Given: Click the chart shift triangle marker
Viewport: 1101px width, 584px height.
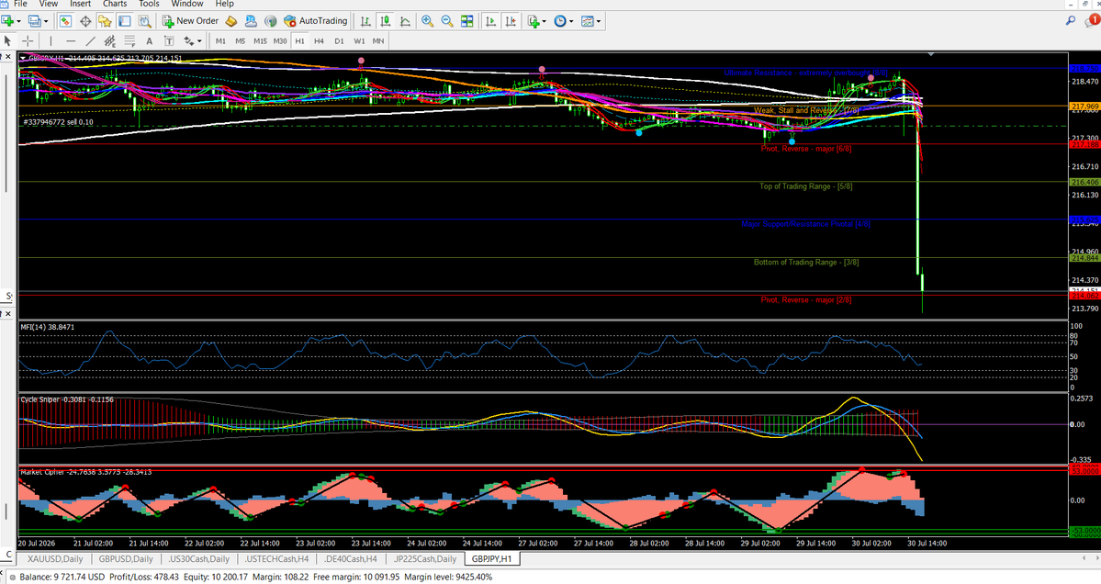Looking at the screenshot, I should [x=930, y=54].
